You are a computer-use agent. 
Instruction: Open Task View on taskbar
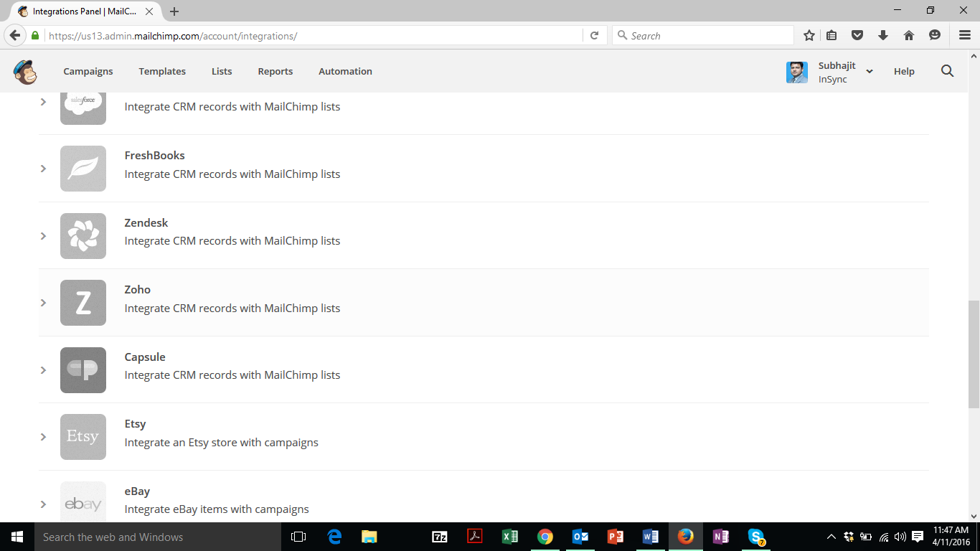298,537
